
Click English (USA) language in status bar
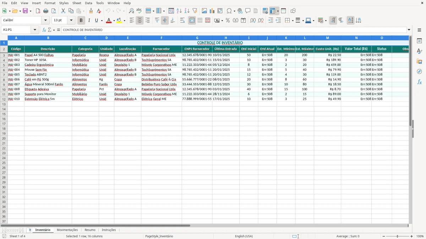tap(244, 236)
